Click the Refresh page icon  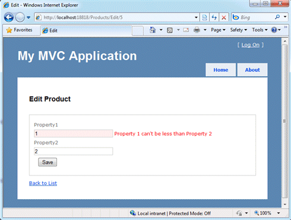tap(214, 17)
